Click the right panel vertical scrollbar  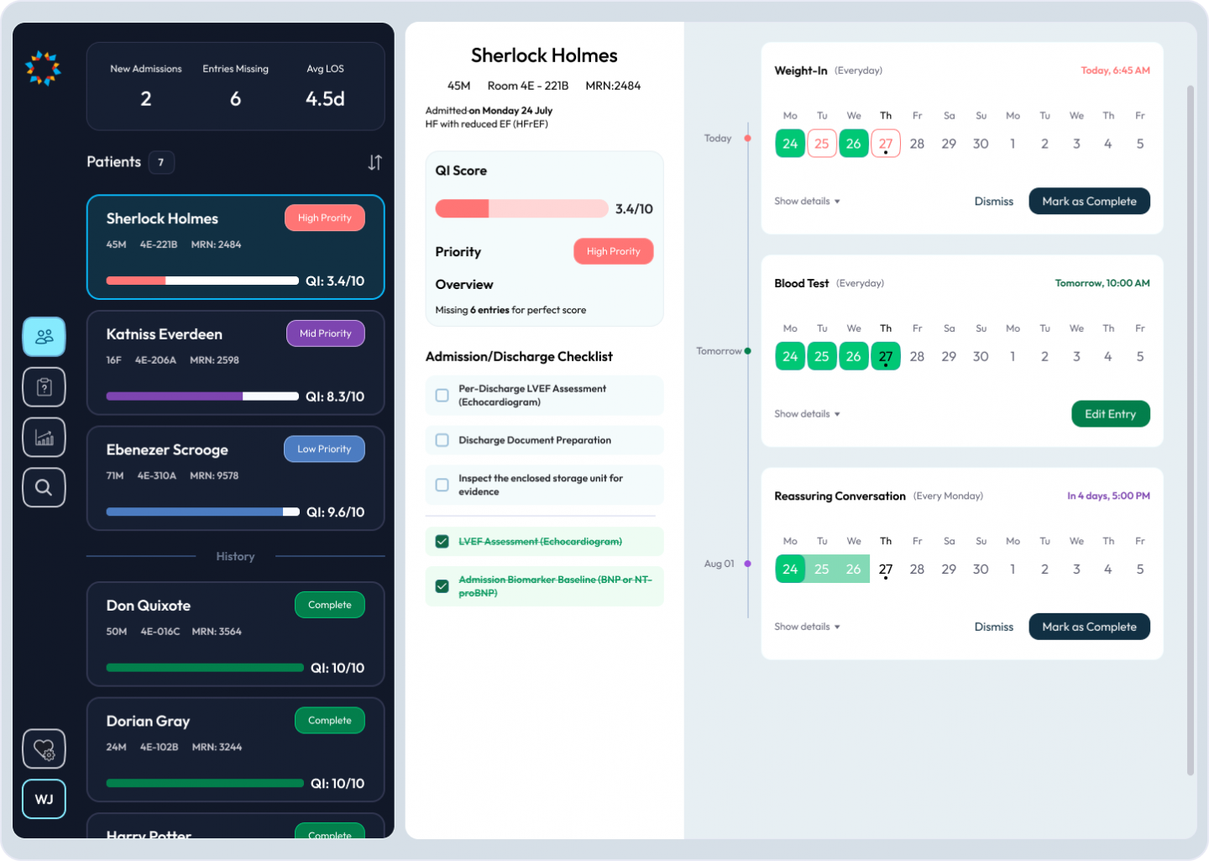[1190, 430]
